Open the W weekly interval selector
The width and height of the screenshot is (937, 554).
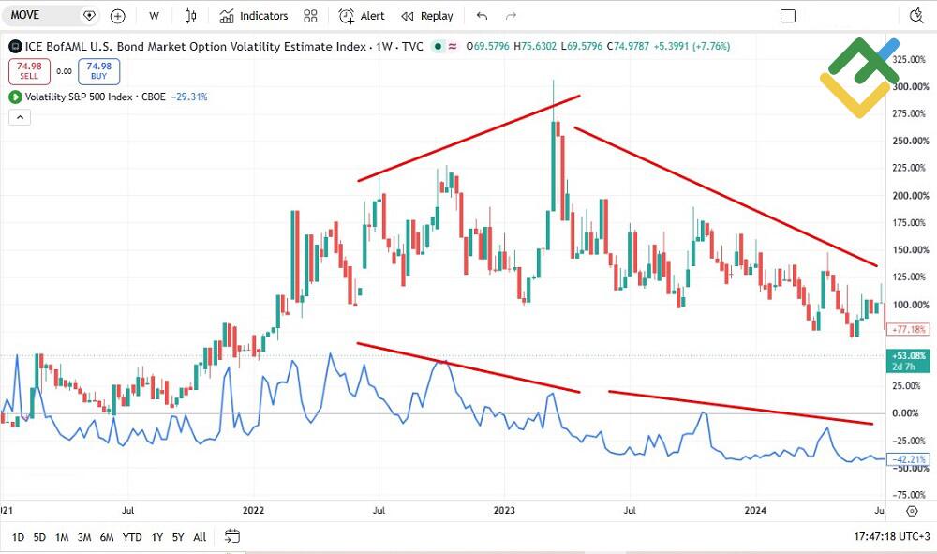point(155,16)
